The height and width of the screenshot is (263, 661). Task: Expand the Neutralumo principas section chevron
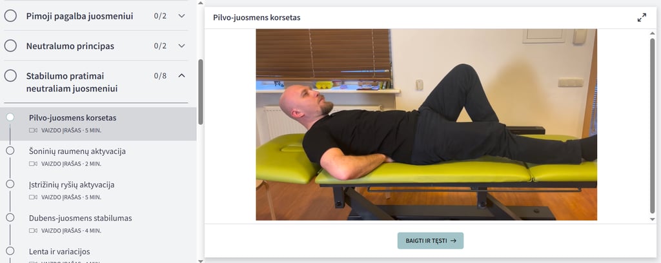(x=181, y=46)
